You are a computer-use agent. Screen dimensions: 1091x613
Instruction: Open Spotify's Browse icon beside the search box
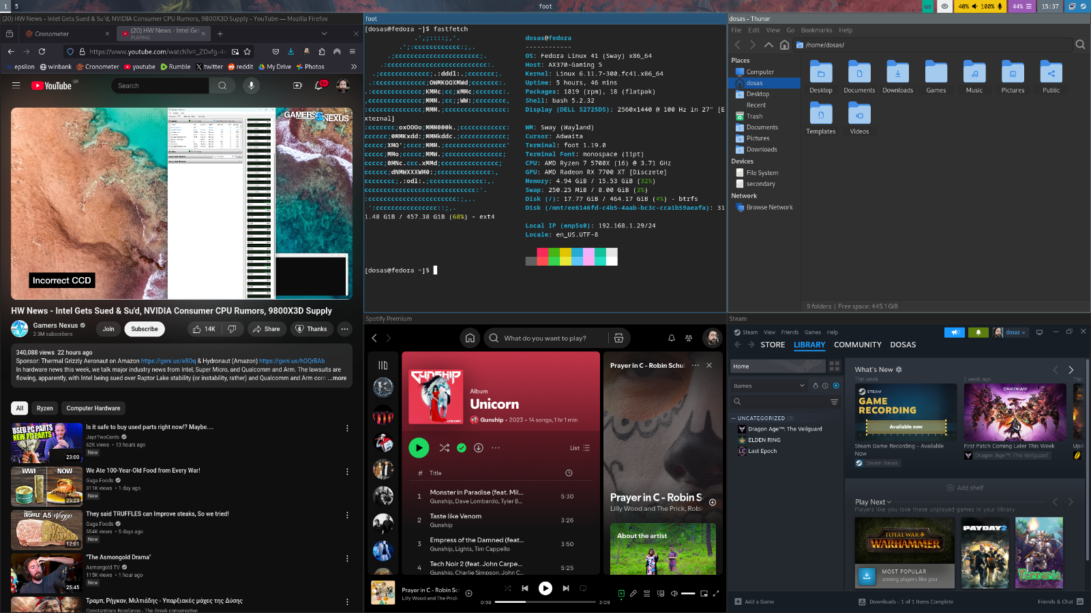618,338
